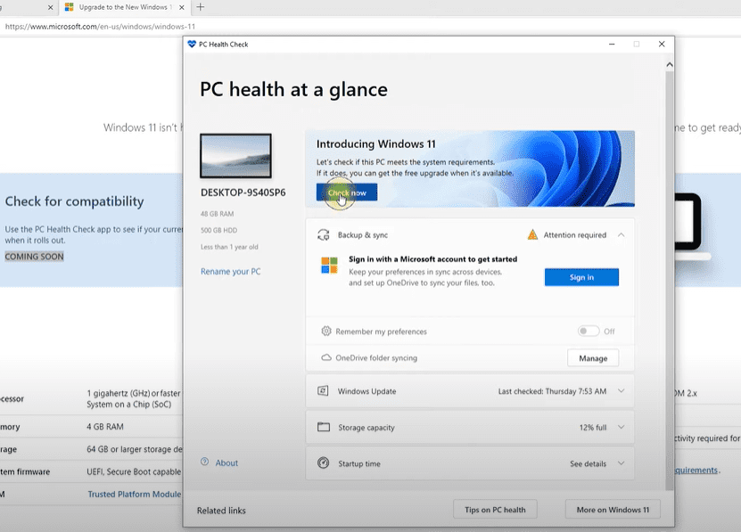The image size is (741, 532).
Task: Expand the Storage capacity section
Action: pyautogui.click(x=621, y=428)
